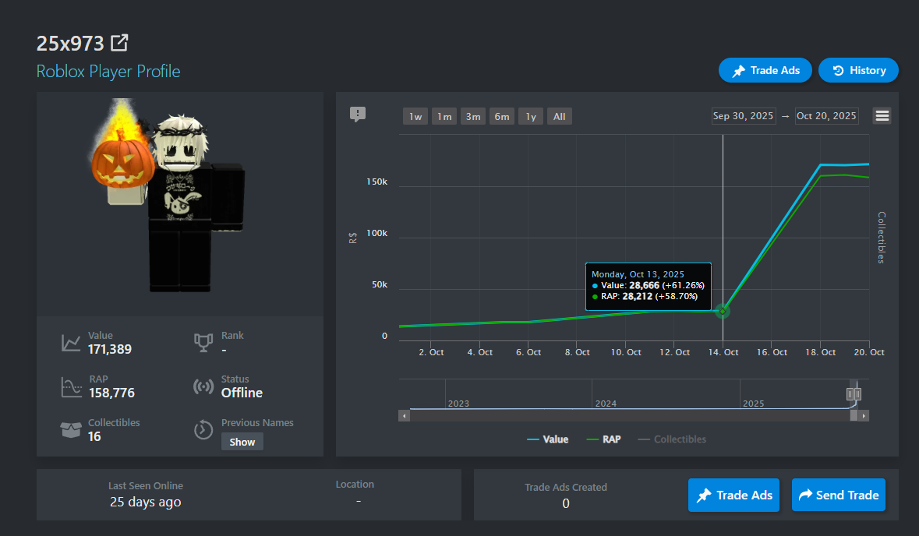Click the Offline status text
This screenshot has height=536, width=919.
242,393
